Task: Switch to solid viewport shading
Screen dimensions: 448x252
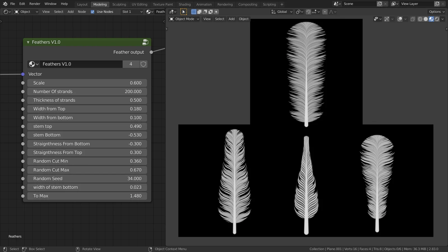Action: point(426,19)
